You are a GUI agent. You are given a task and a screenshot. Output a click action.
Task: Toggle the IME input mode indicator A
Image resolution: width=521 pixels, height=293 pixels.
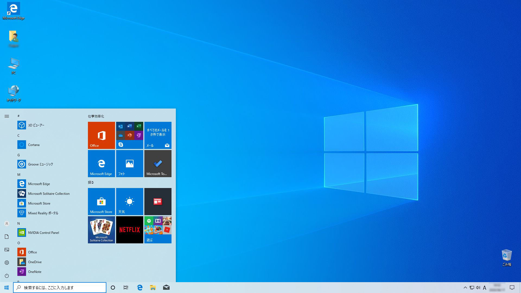tap(485, 288)
